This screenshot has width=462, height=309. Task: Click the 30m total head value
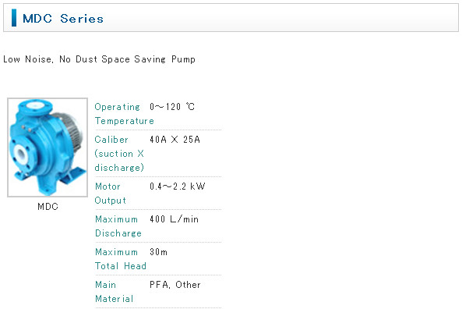tap(158, 252)
